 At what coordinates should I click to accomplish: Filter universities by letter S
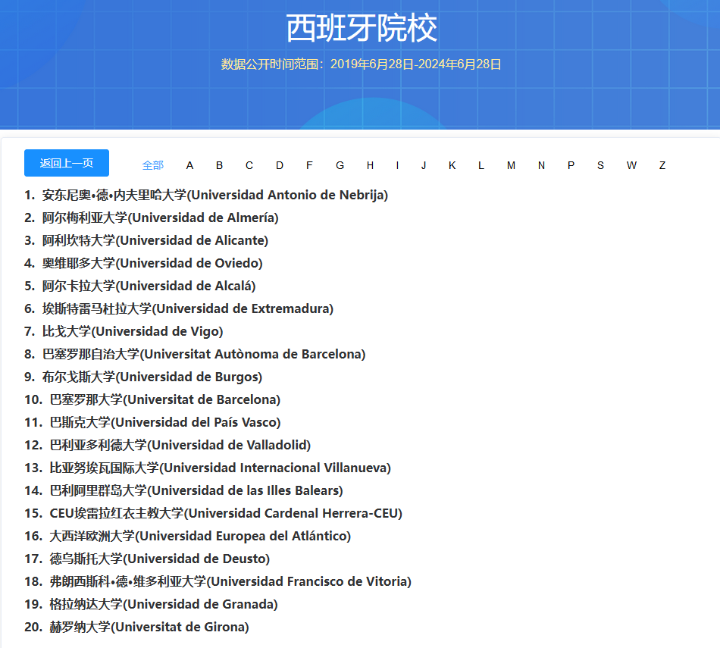pos(600,165)
